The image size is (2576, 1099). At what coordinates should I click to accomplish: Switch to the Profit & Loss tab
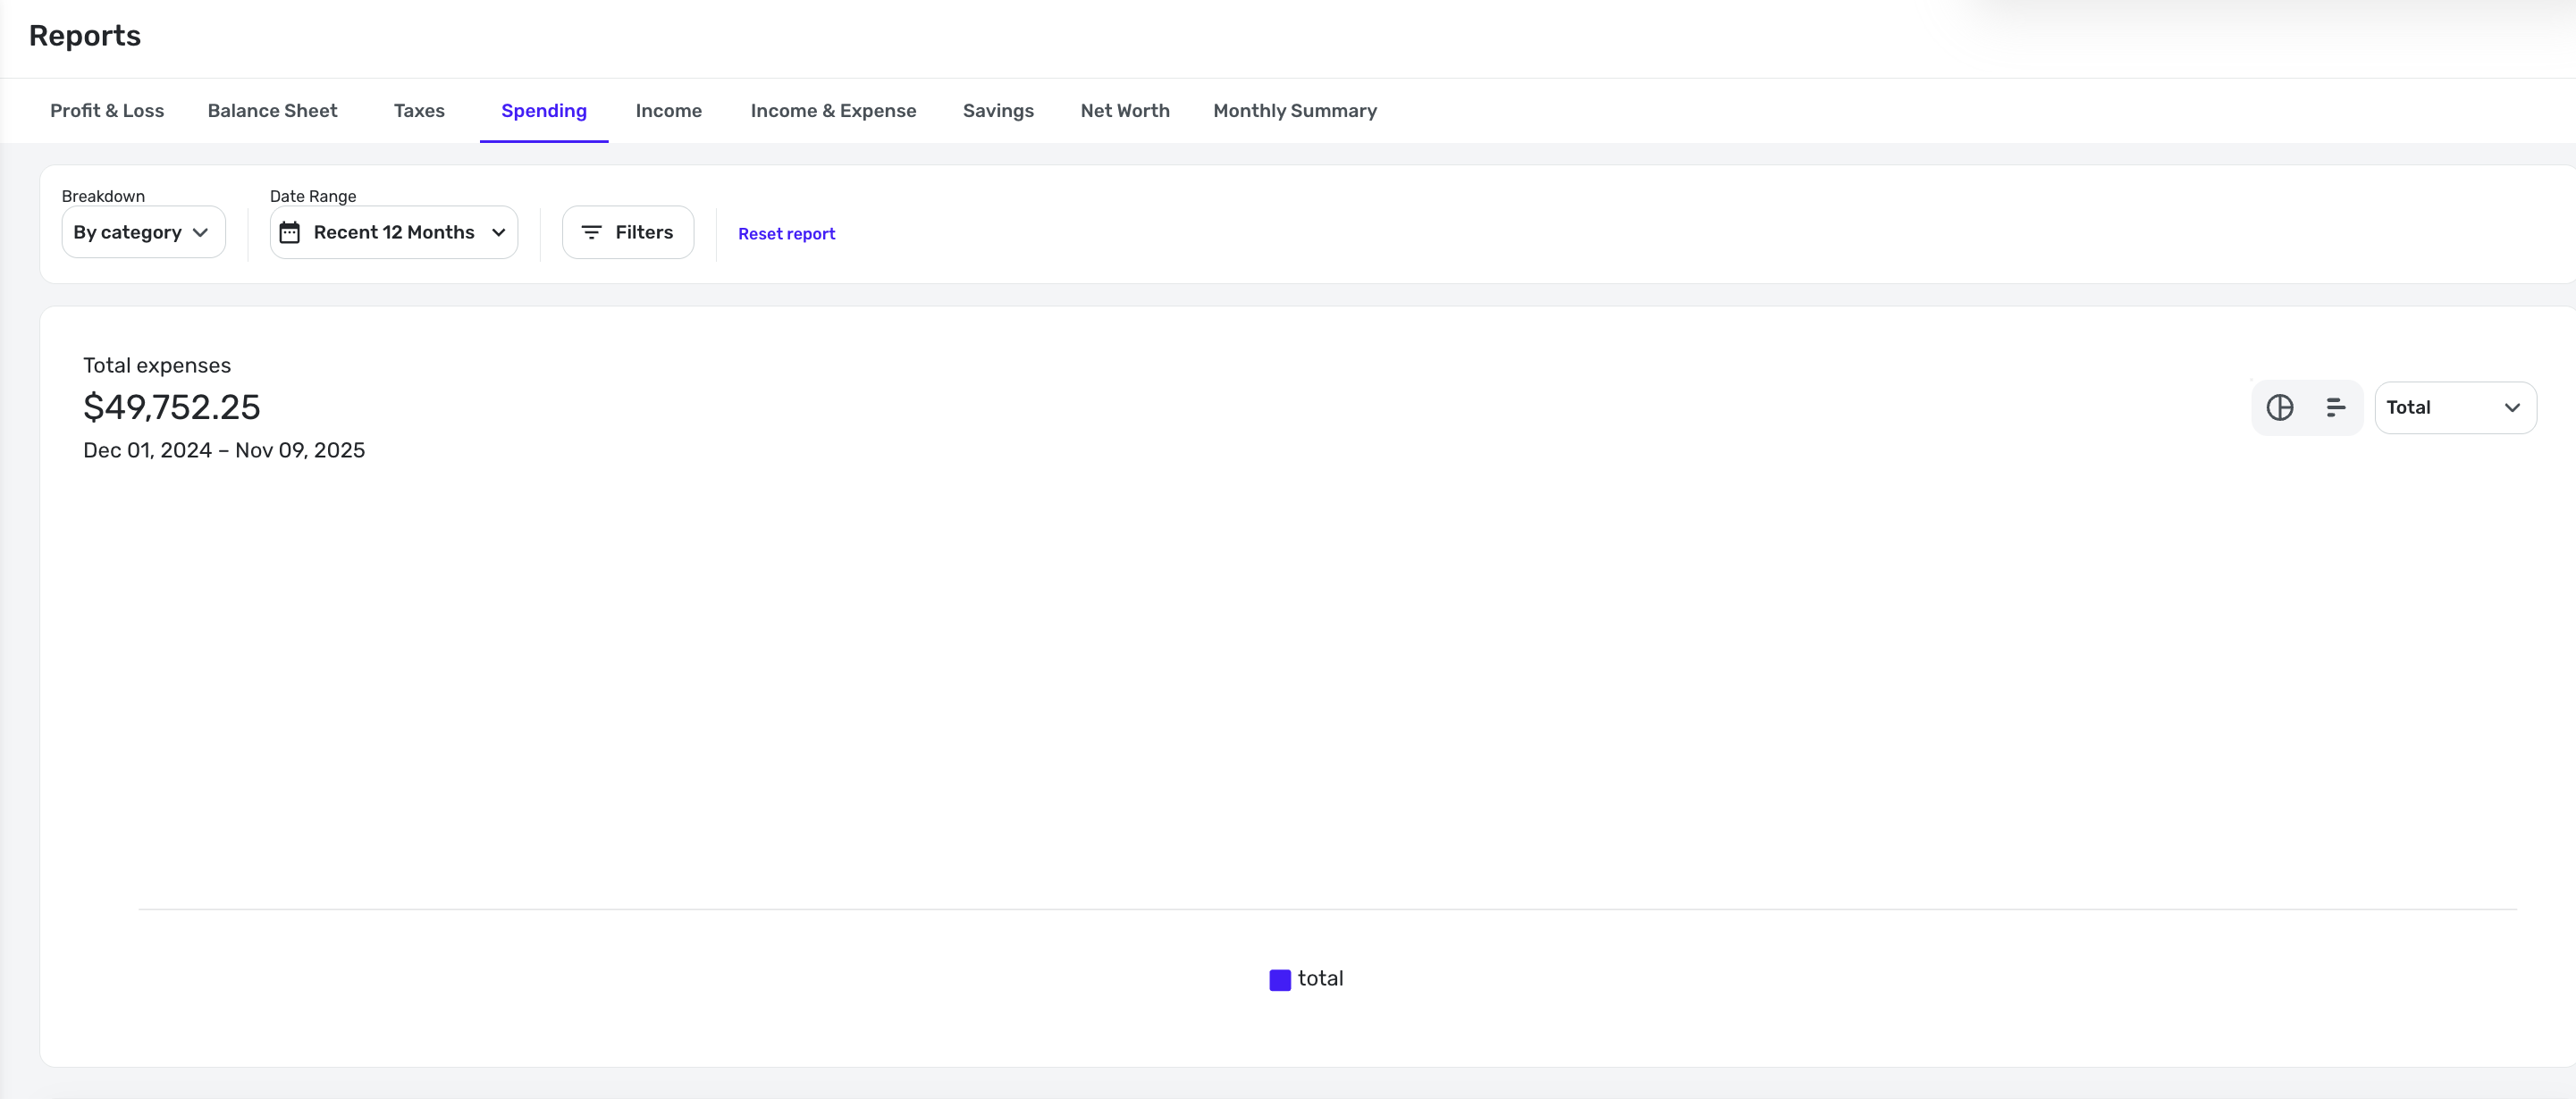(107, 111)
